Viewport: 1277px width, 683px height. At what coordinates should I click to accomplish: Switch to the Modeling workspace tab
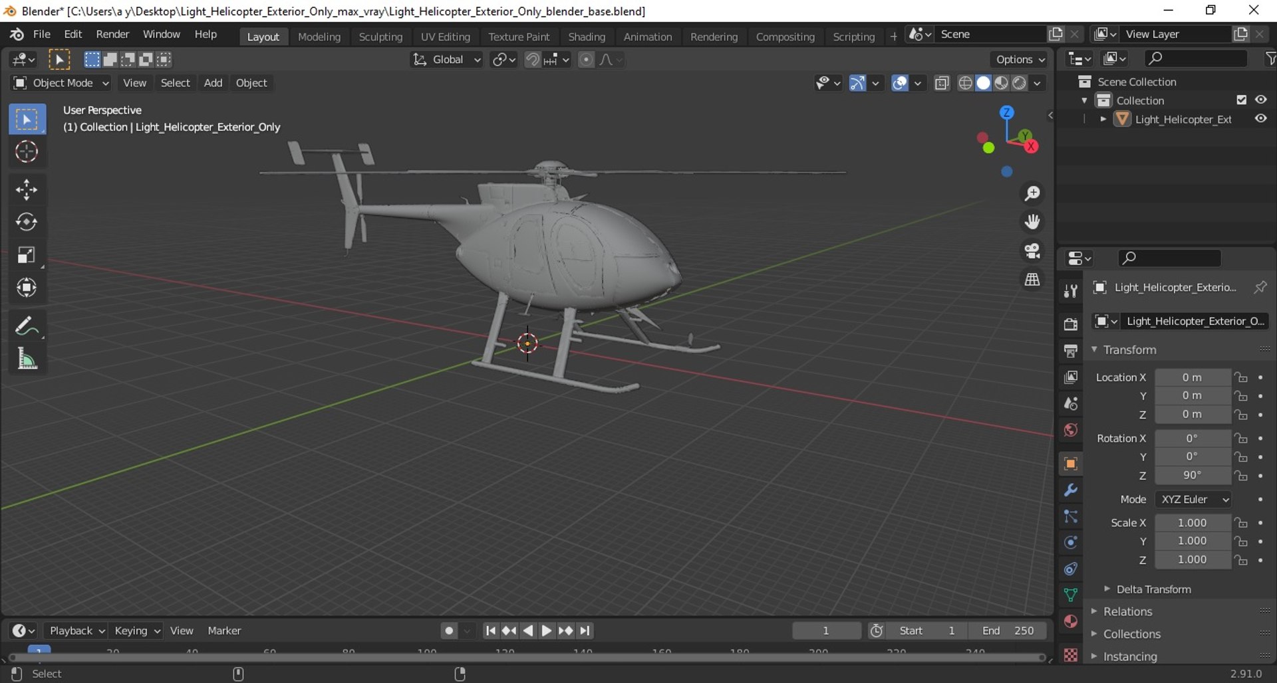[319, 37]
